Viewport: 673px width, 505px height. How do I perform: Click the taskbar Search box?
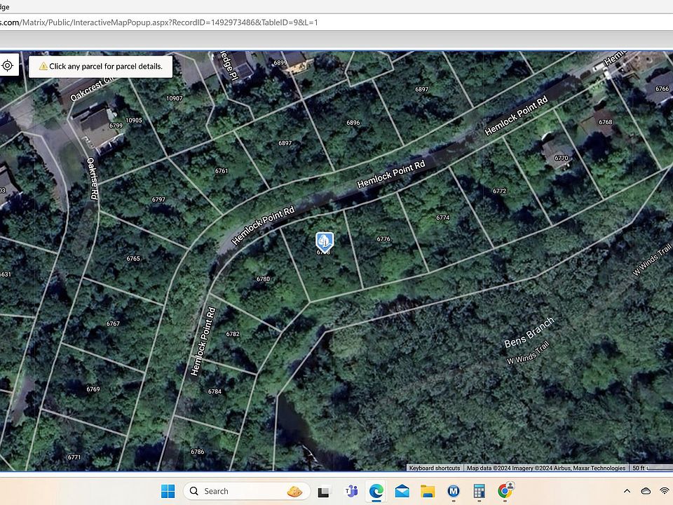coord(246,491)
